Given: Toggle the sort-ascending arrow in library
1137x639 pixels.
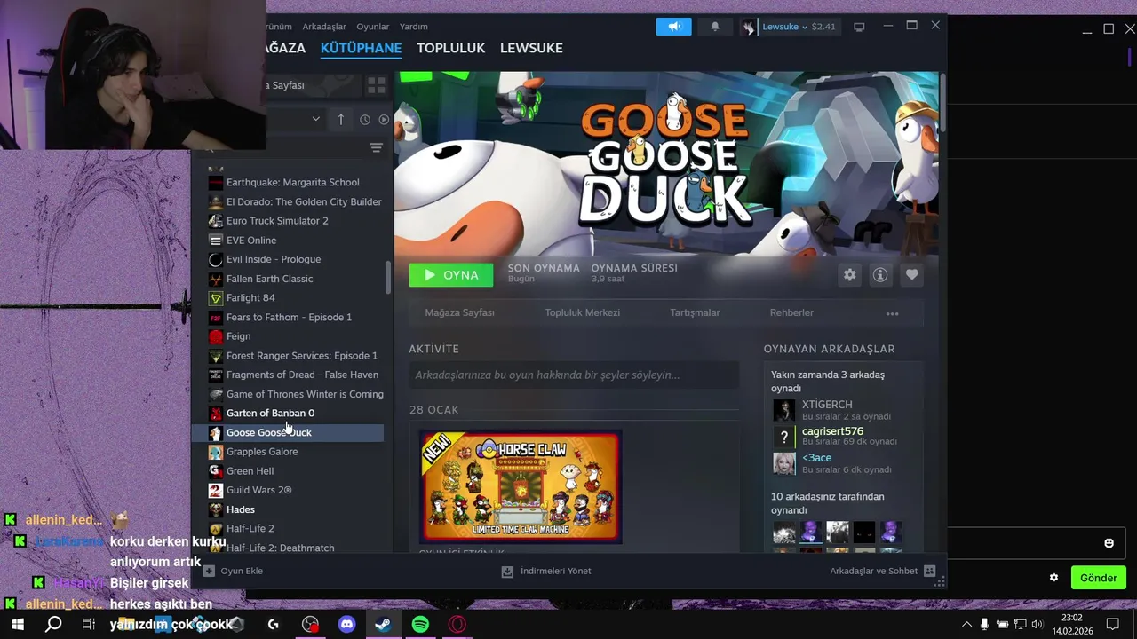Looking at the screenshot, I should pyautogui.click(x=340, y=119).
